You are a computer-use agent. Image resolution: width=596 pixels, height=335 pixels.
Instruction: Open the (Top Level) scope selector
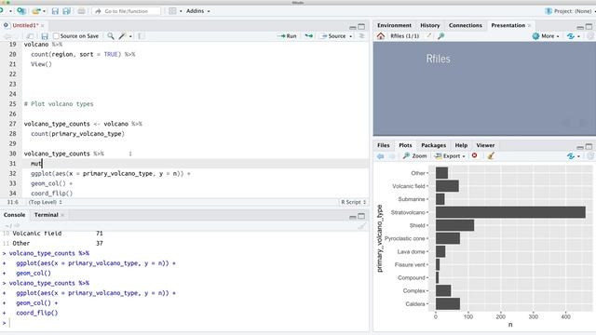pyautogui.click(x=46, y=202)
